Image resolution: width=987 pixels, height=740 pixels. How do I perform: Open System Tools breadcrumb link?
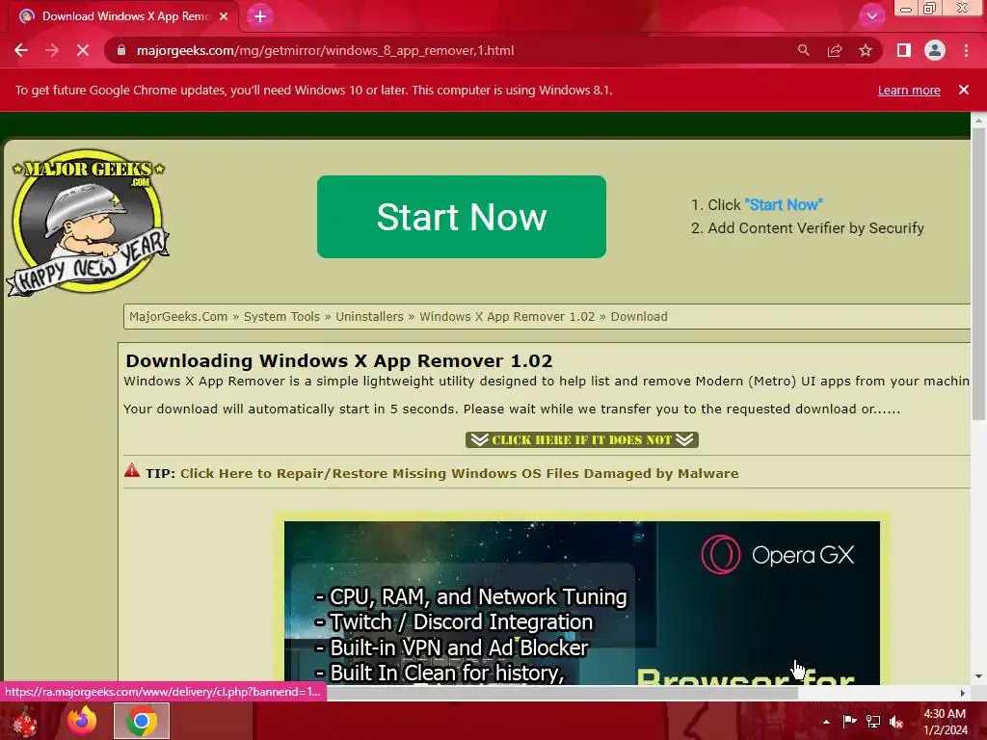click(x=281, y=316)
